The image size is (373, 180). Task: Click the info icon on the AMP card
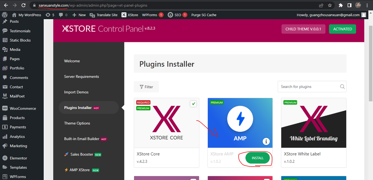click(266, 142)
